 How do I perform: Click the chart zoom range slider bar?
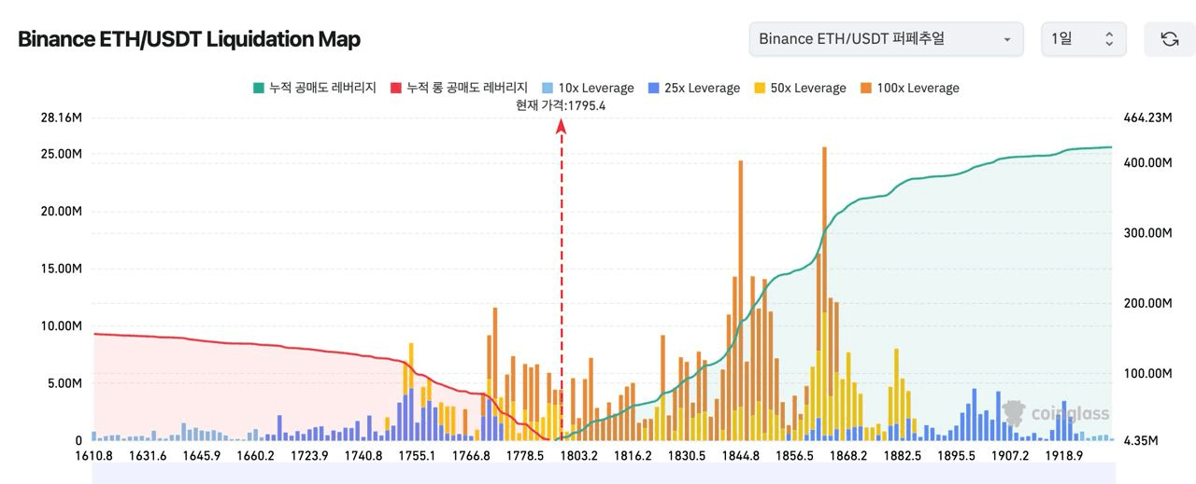[604, 473]
